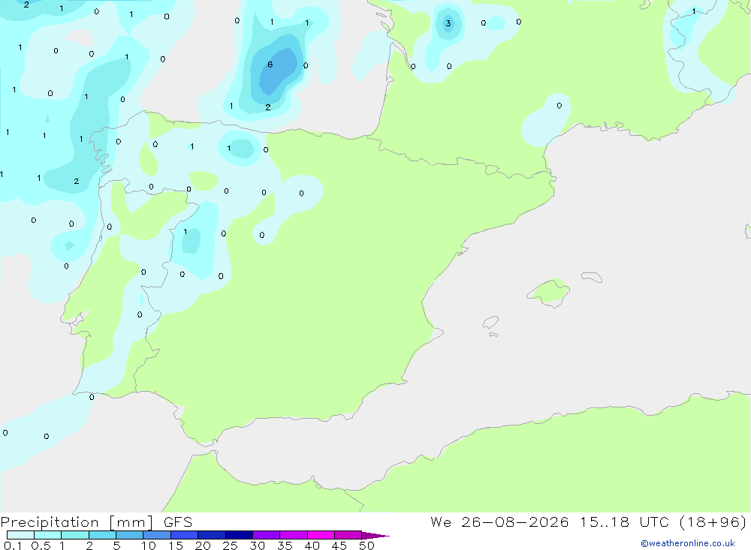Screen dimensions: 751x550
Task: Click the island of Mallorca
Action: pos(548,292)
